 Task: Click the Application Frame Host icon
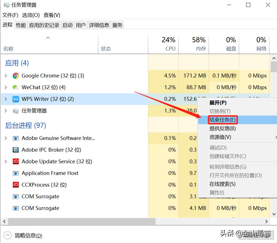tap(16, 173)
